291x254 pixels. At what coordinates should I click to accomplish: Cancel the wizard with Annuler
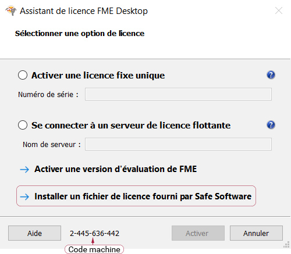pos(256,233)
